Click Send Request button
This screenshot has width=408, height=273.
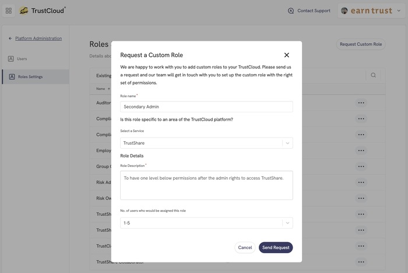276,247
